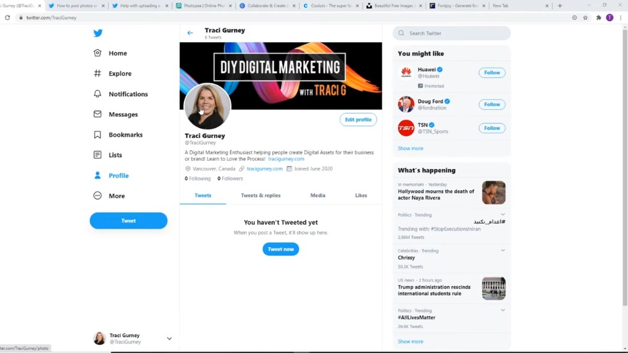Switch to the New Tab browser tab

pyautogui.click(x=520, y=6)
